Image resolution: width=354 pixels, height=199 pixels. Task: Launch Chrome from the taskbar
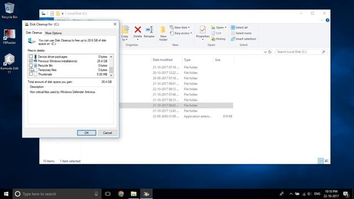121,194
